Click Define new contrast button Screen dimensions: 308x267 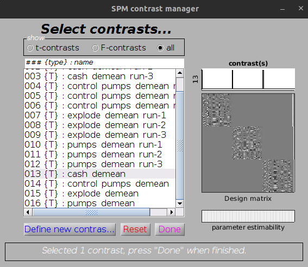coord(70,229)
